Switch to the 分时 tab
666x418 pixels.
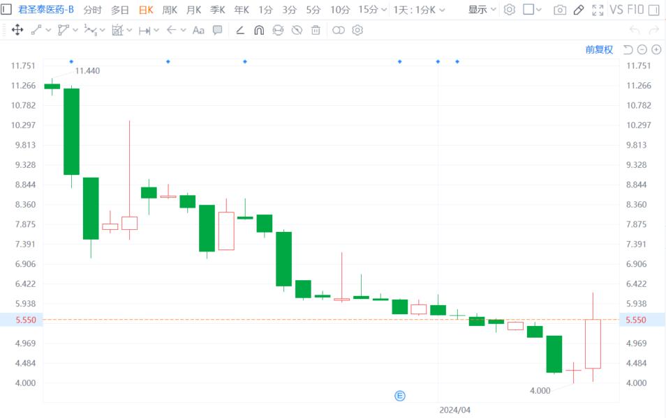click(x=93, y=9)
